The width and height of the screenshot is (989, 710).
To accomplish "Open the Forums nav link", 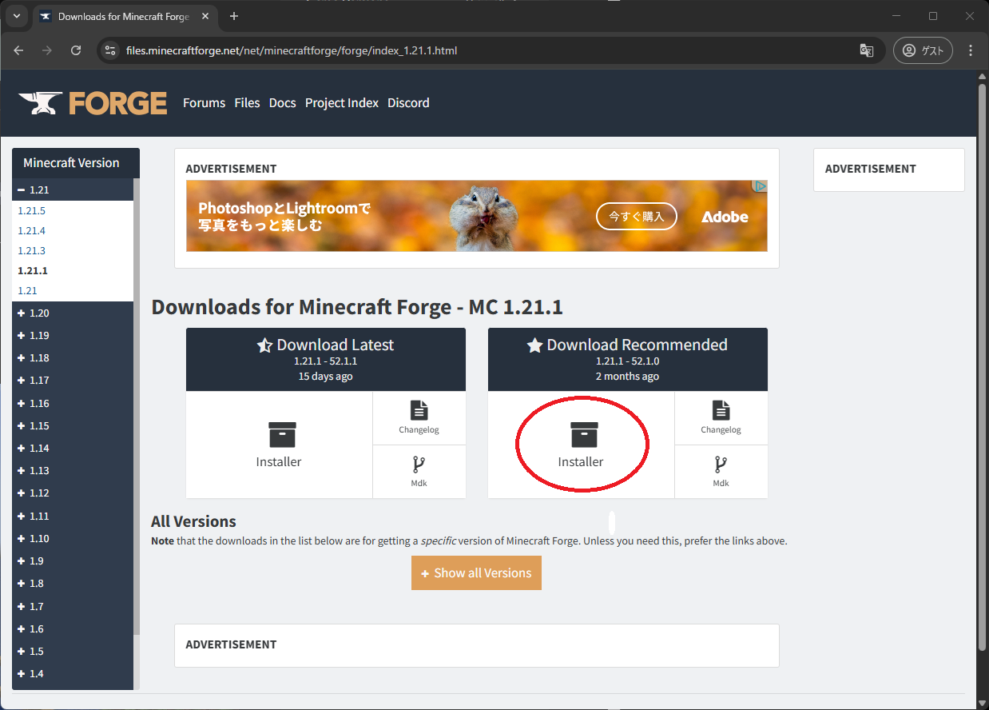I will pyautogui.click(x=204, y=102).
